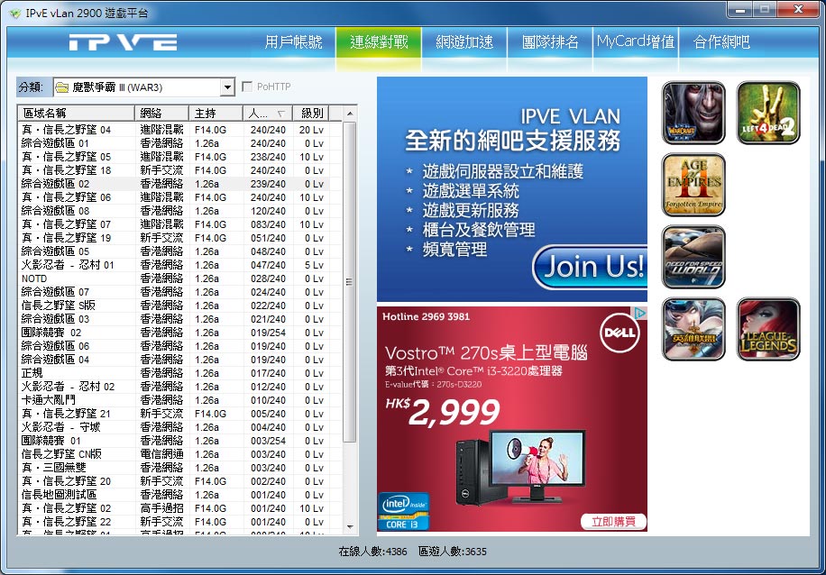Select room 真・信長之野望 07
This screenshot has width=826, height=575.
pos(173,224)
